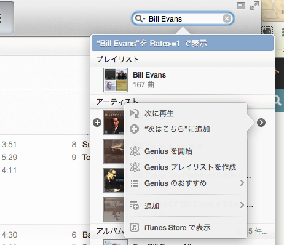Click track number 9 in the list
This screenshot has width=284, height=245.
tap(74, 158)
